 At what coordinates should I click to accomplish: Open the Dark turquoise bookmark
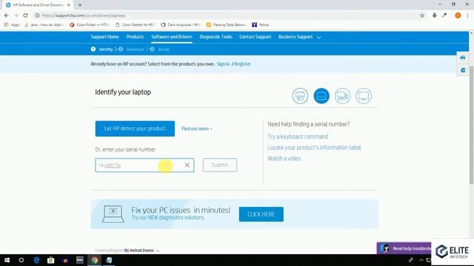pos(181,24)
